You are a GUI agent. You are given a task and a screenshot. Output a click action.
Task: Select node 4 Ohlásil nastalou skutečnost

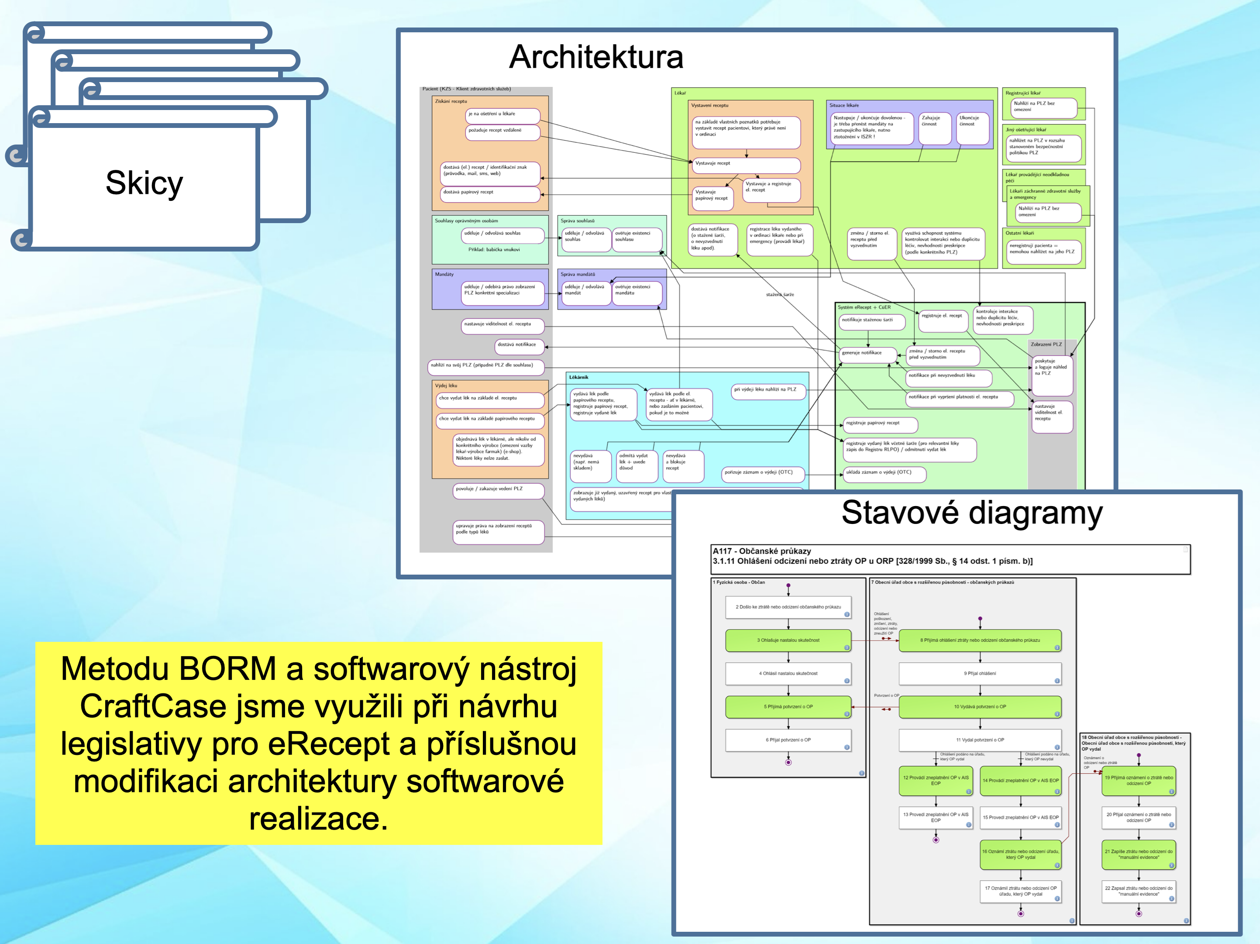788,673
